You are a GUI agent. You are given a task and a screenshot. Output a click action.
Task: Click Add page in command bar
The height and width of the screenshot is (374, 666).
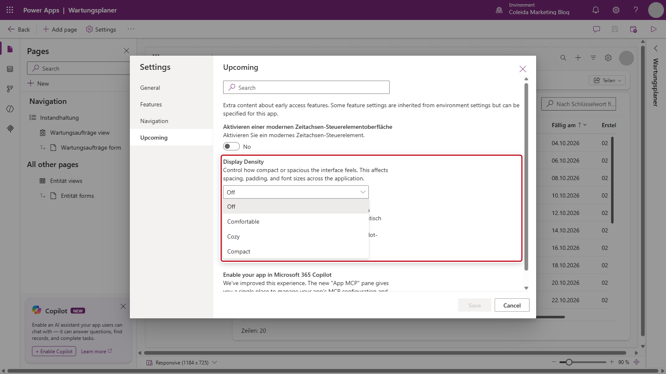click(x=60, y=29)
